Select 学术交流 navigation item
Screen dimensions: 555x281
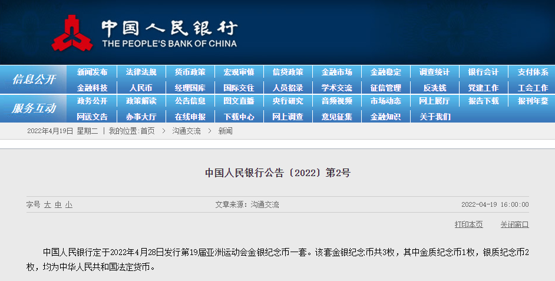[336, 88]
